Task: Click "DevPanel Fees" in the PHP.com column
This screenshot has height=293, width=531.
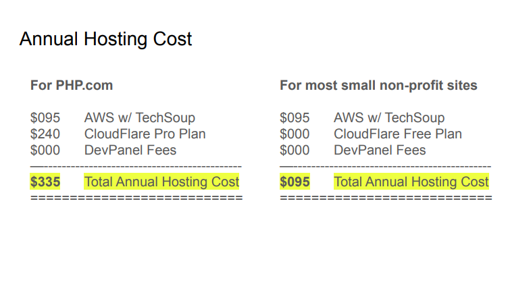Action: click(130, 150)
